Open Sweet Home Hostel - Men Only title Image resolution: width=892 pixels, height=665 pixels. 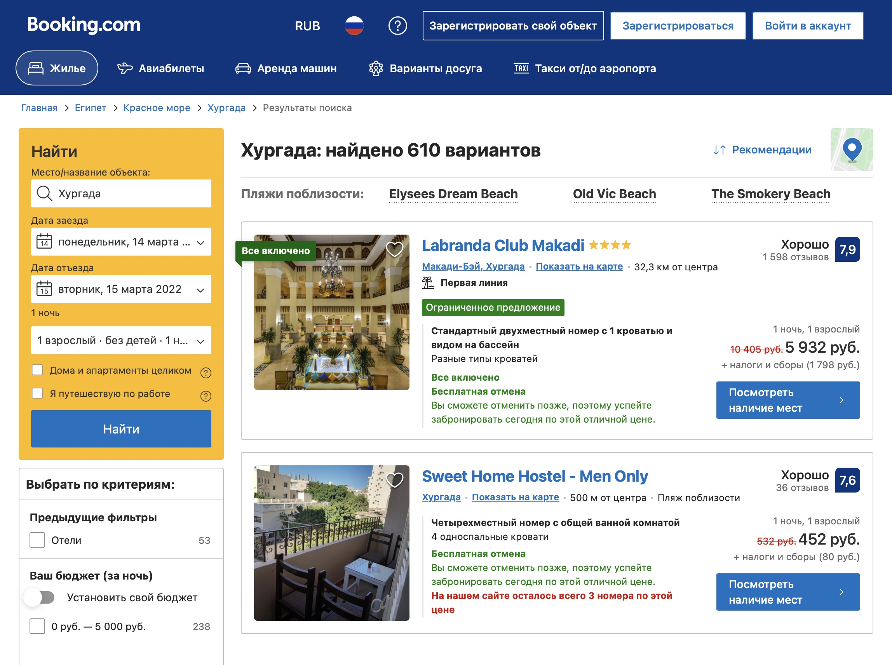[535, 476]
